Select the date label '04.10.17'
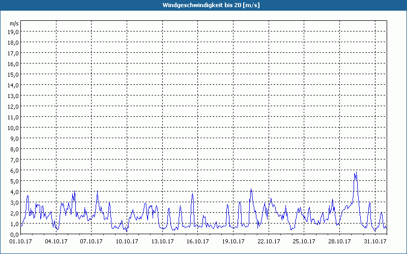 (x=56, y=242)
